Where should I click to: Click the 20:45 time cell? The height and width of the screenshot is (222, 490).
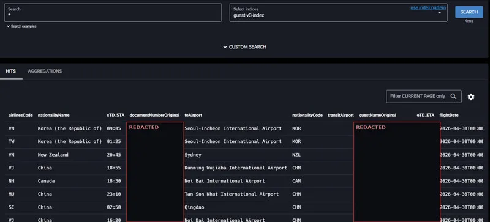click(x=114, y=155)
